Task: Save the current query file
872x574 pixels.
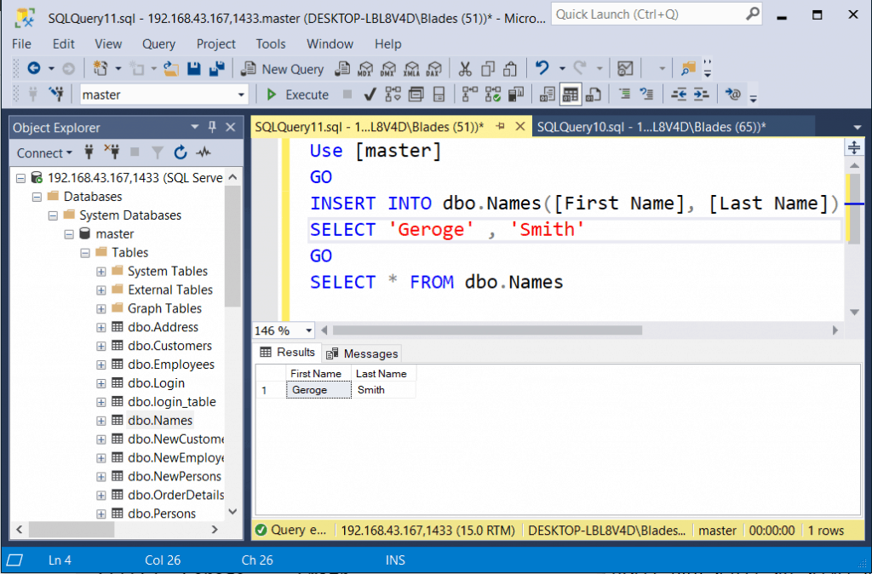Action: tap(193, 68)
